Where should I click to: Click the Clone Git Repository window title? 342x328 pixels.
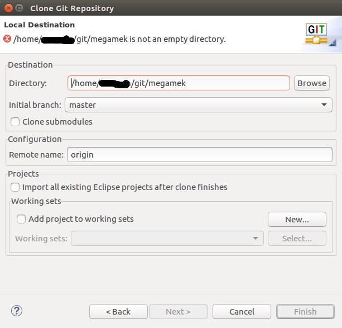pyautogui.click(x=72, y=8)
